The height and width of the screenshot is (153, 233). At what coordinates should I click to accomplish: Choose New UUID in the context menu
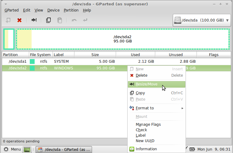tap(156, 141)
